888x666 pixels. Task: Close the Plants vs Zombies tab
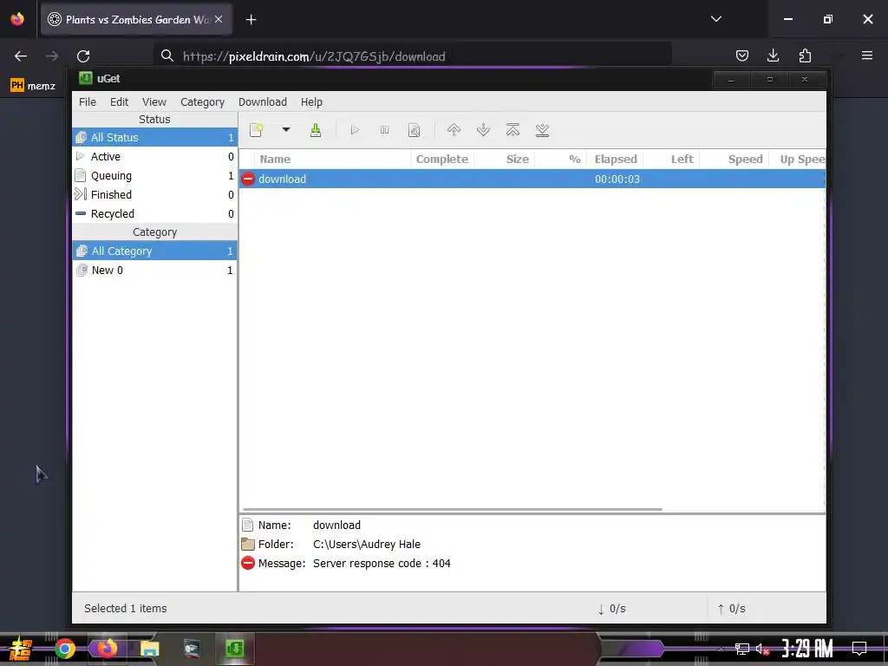click(x=219, y=19)
